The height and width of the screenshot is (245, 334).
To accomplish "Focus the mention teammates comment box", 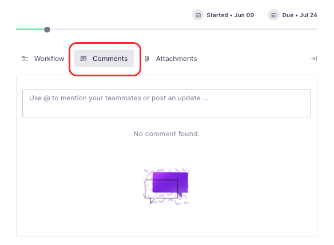I will [166, 103].
